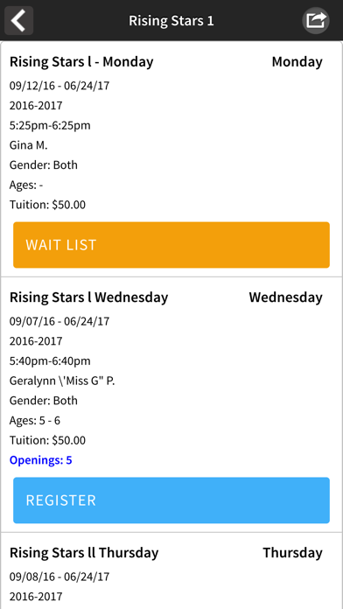Tap the 5:40pm-6:40pm time line
The width and height of the screenshot is (343, 609).
tap(50, 361)
